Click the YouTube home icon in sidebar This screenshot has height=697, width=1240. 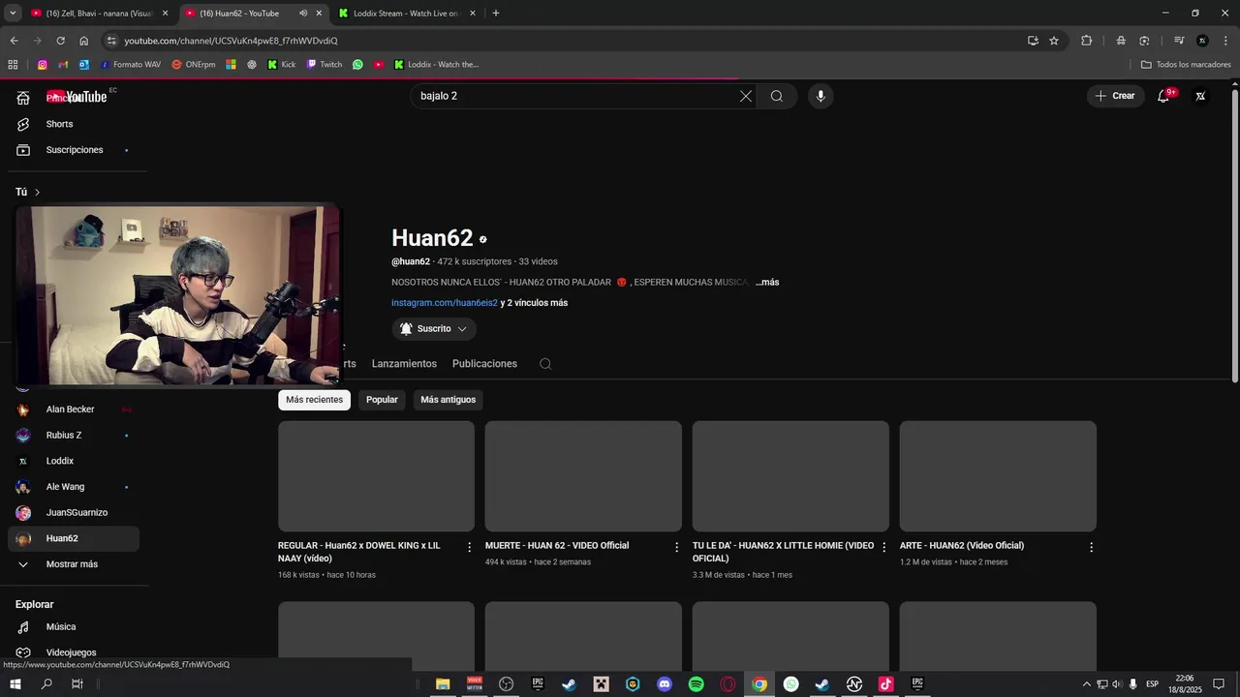(x=23, y=98)
